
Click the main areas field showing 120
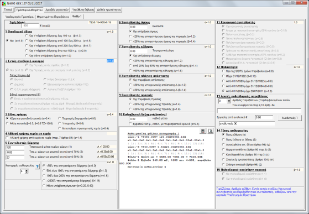[15, 147]
